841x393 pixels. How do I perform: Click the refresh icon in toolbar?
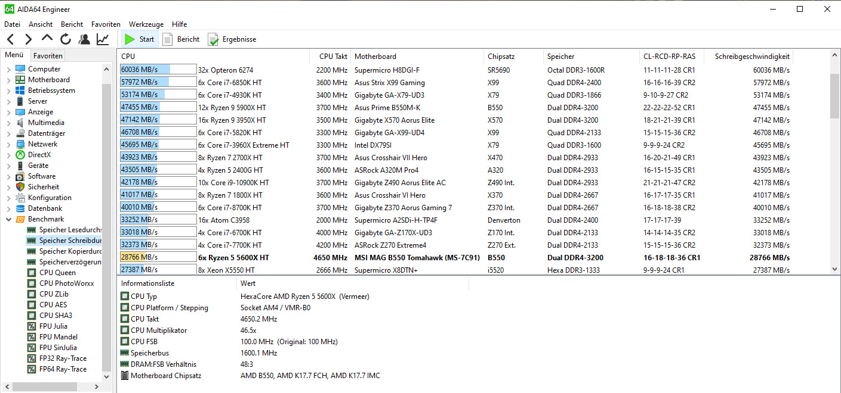point(66,39)
